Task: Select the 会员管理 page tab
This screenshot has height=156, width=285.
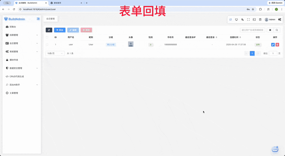Action: point(50,19)
